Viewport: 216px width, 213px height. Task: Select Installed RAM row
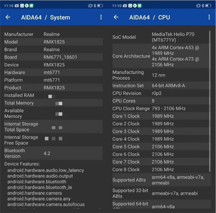(x=53, y=95)
